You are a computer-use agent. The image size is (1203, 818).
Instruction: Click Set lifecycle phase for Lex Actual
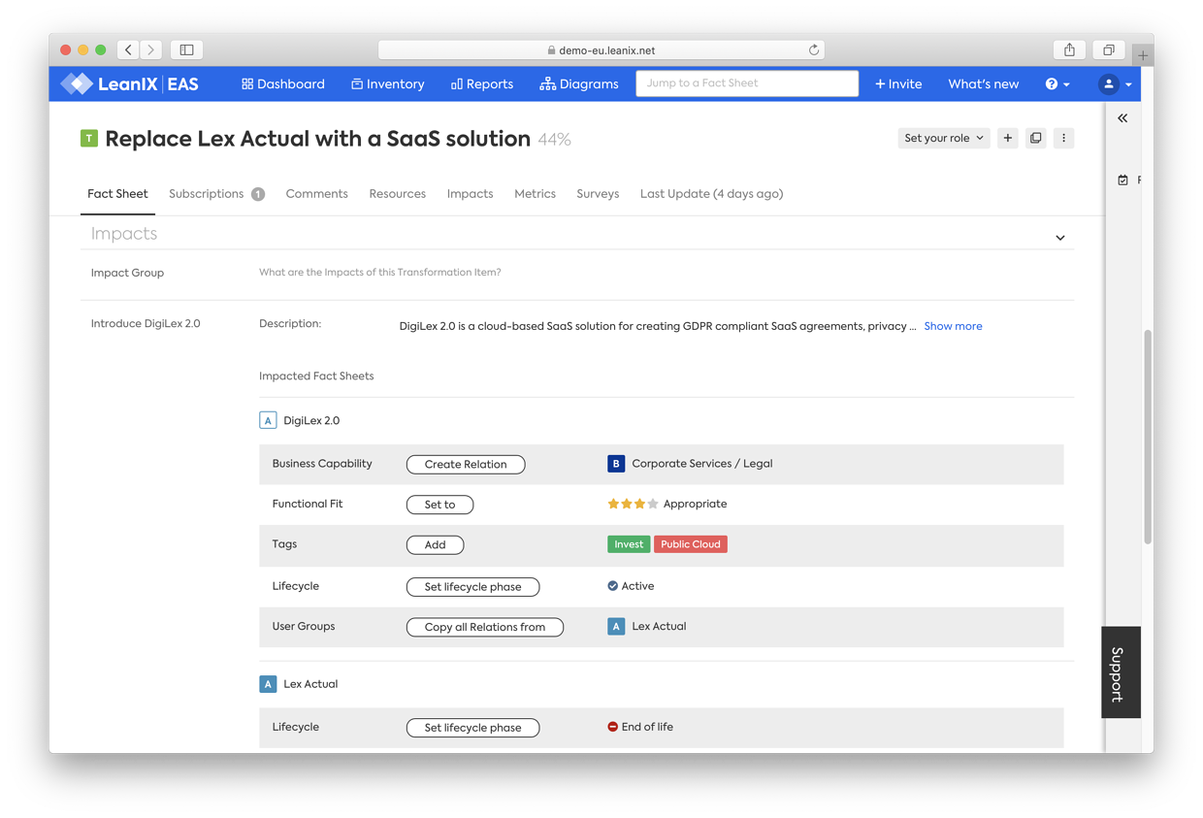point(472,728)
